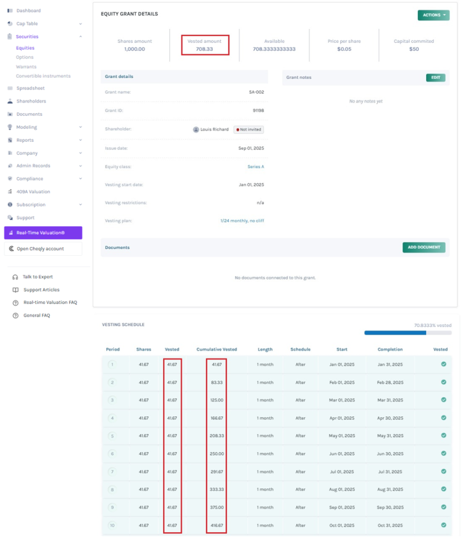Click Louis Richard's avatar icon

pyautogui.click(x=196, y=129)
